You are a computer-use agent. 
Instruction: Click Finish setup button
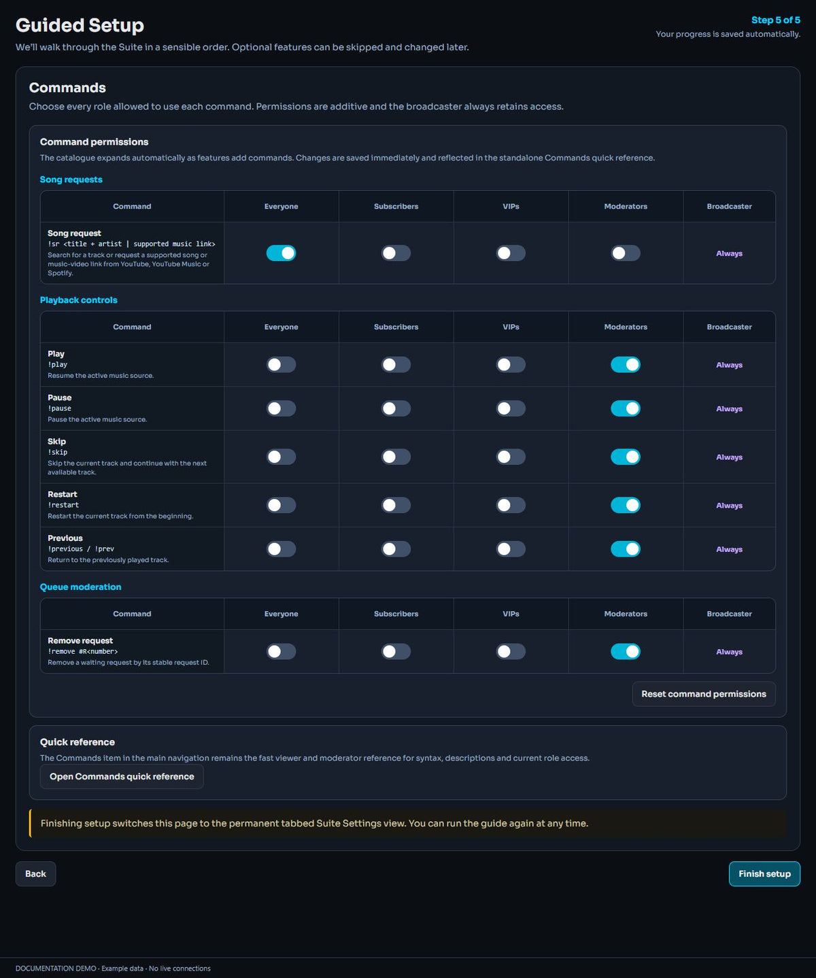764,874
